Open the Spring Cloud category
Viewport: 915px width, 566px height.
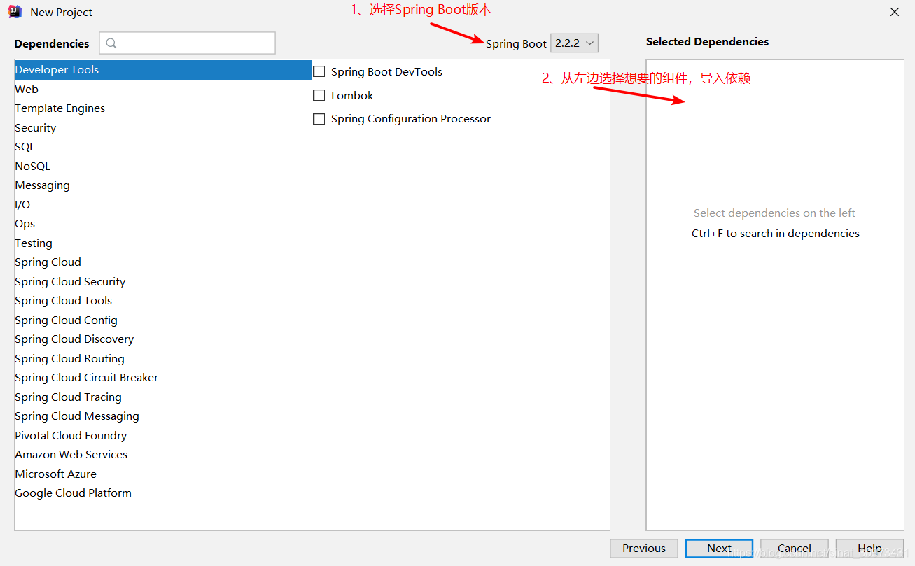click(x=163, y=262)
